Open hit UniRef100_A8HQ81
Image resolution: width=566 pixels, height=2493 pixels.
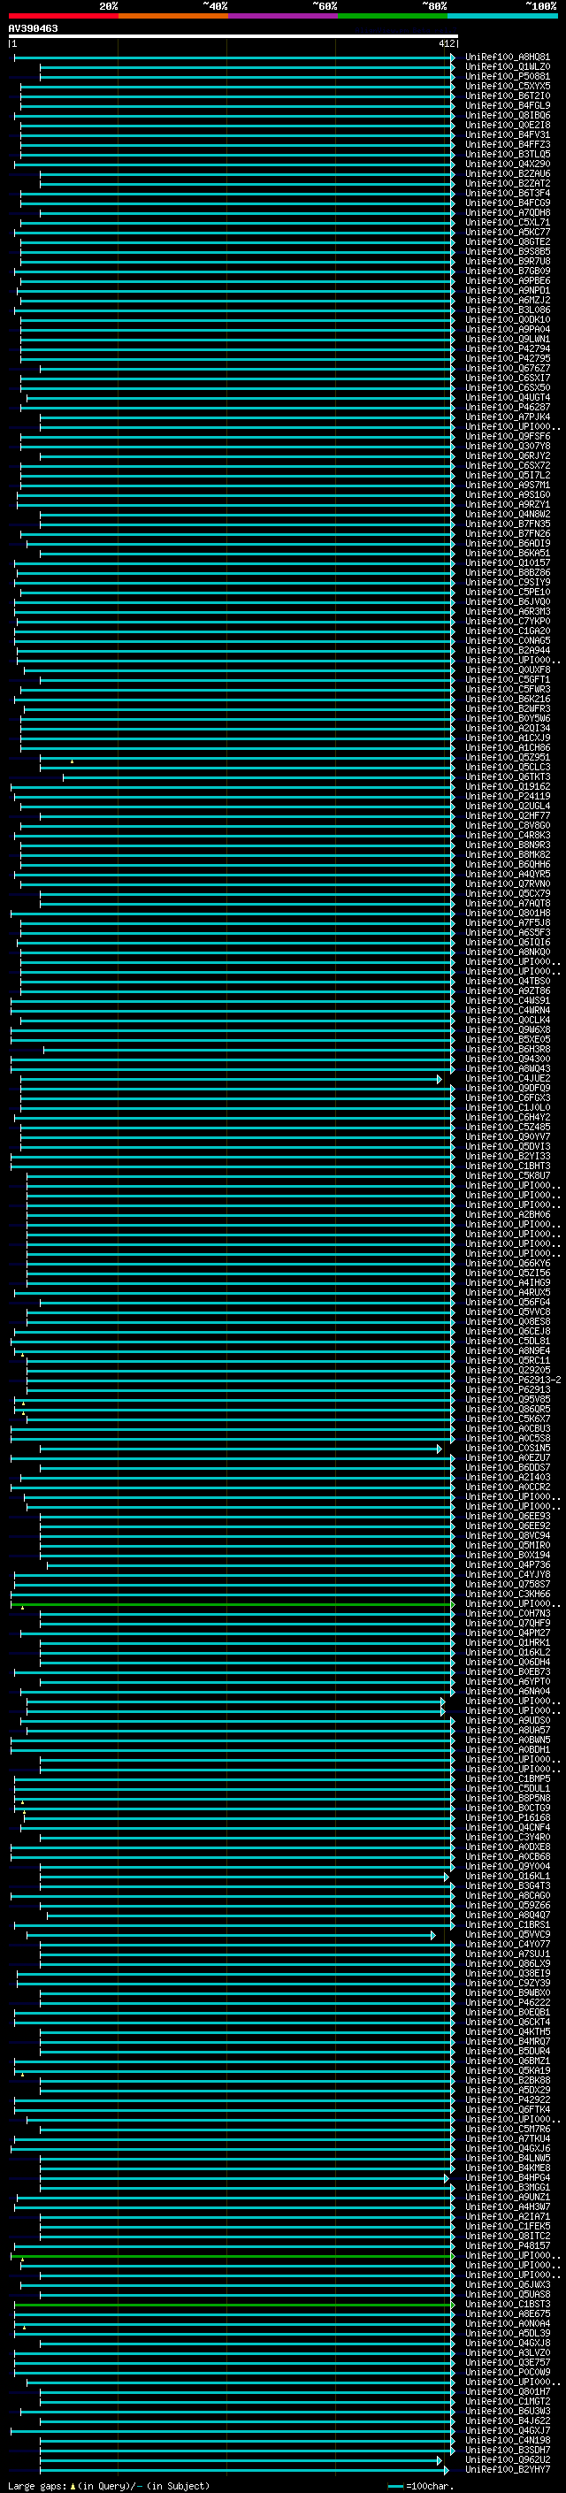tap(507, 57)
